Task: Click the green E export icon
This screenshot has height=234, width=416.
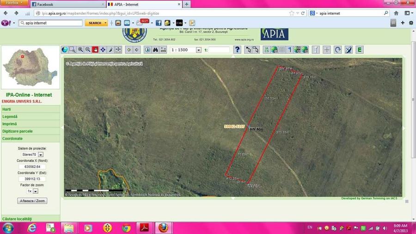Action: tap(360, 50)
